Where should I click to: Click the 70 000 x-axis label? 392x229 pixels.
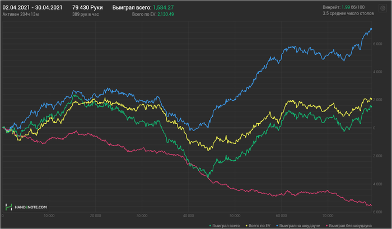pos(328,216)
